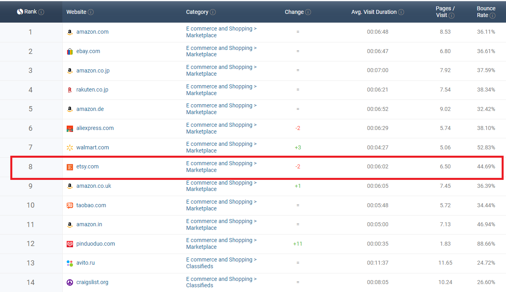Open the ebay.com website link
Screen dimensions: 506x292
[x=88, y=51]
